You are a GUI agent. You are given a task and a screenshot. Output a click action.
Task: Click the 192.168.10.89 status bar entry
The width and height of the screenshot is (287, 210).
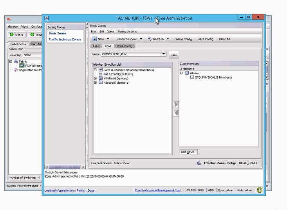[x=194, y=190]
